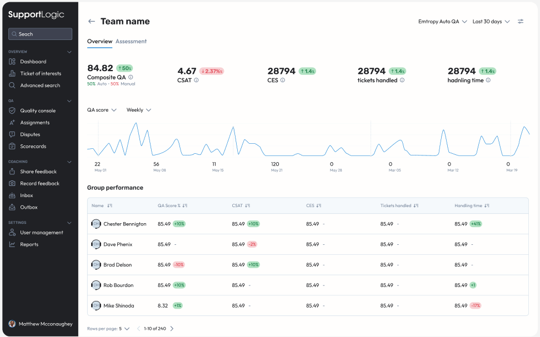Click the Advanced search magnifier icon
The image size is (540, 337).
(x=12, y=85)
